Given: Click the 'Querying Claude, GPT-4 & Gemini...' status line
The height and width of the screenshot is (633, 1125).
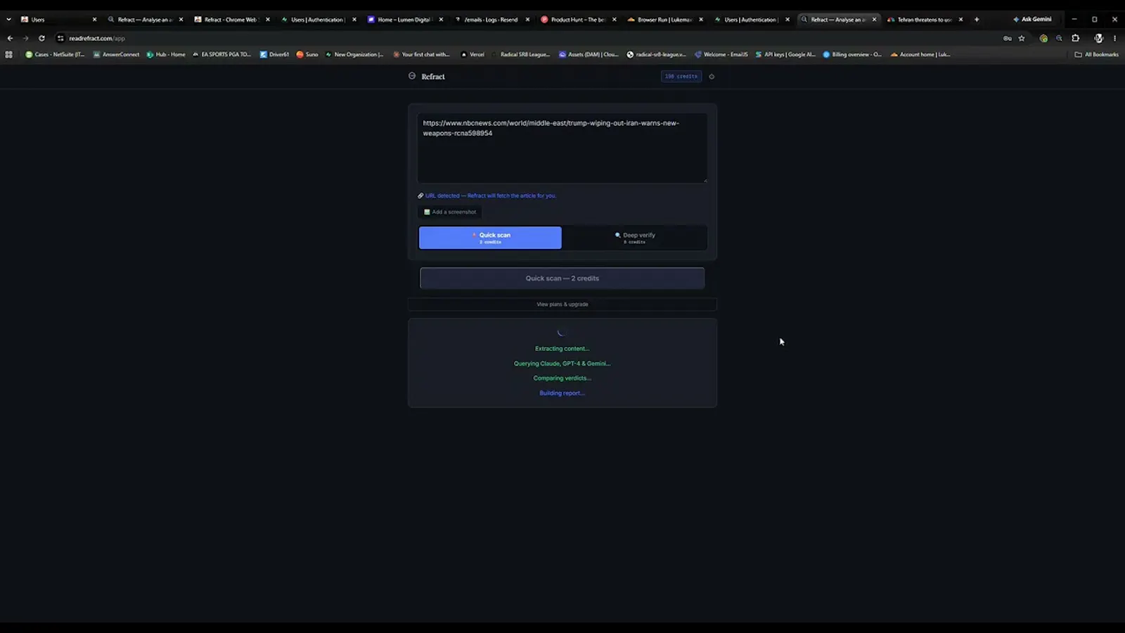Looking at the screenshot, I should click(x=562, y=364).
